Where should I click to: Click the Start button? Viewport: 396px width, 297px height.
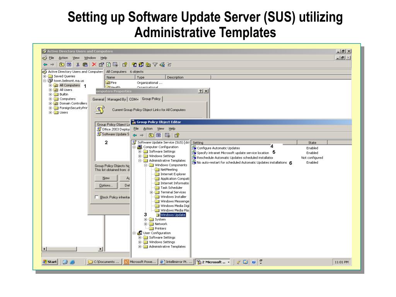(50, 262)
